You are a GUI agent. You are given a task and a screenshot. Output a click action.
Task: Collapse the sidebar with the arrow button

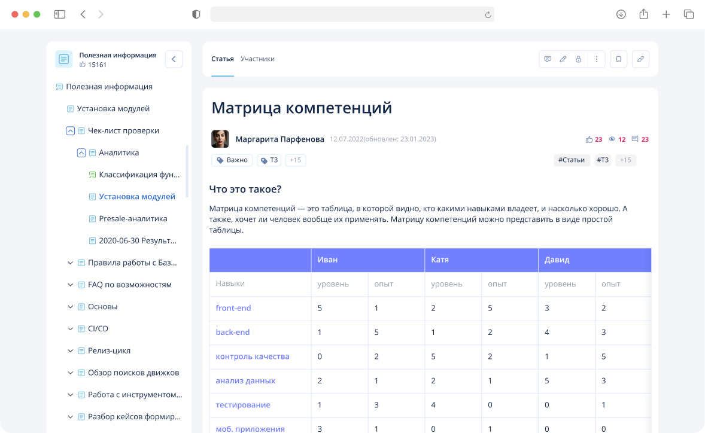pyautogui.click(x=174, y=59)
